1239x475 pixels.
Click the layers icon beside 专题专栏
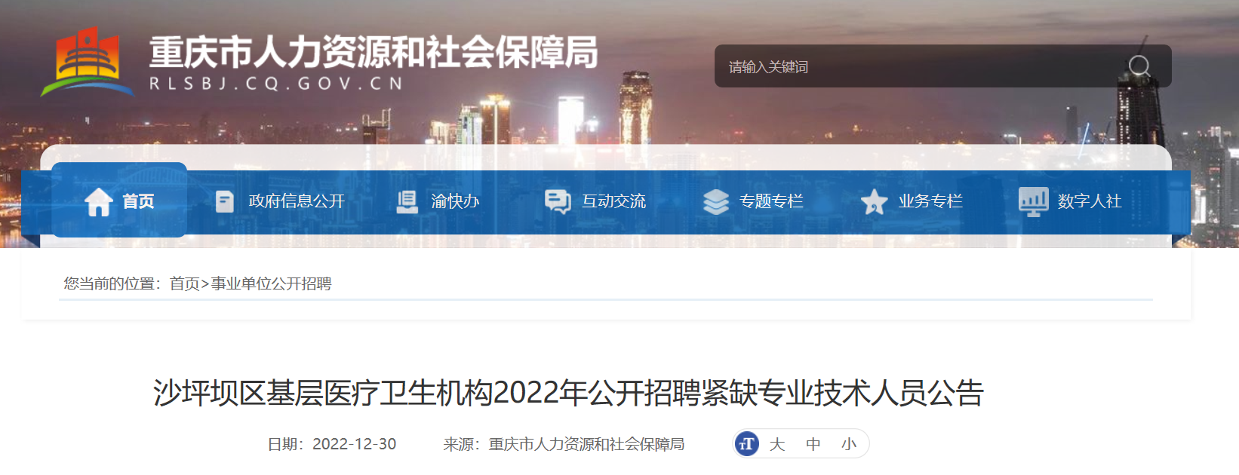(x=716, y=201)
